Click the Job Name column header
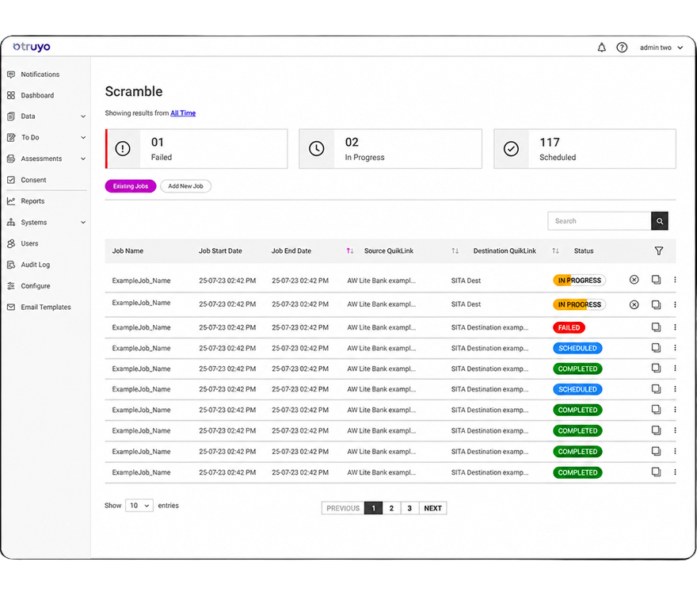The height and width of the screenshot is (596, 697). click(128, 251)
